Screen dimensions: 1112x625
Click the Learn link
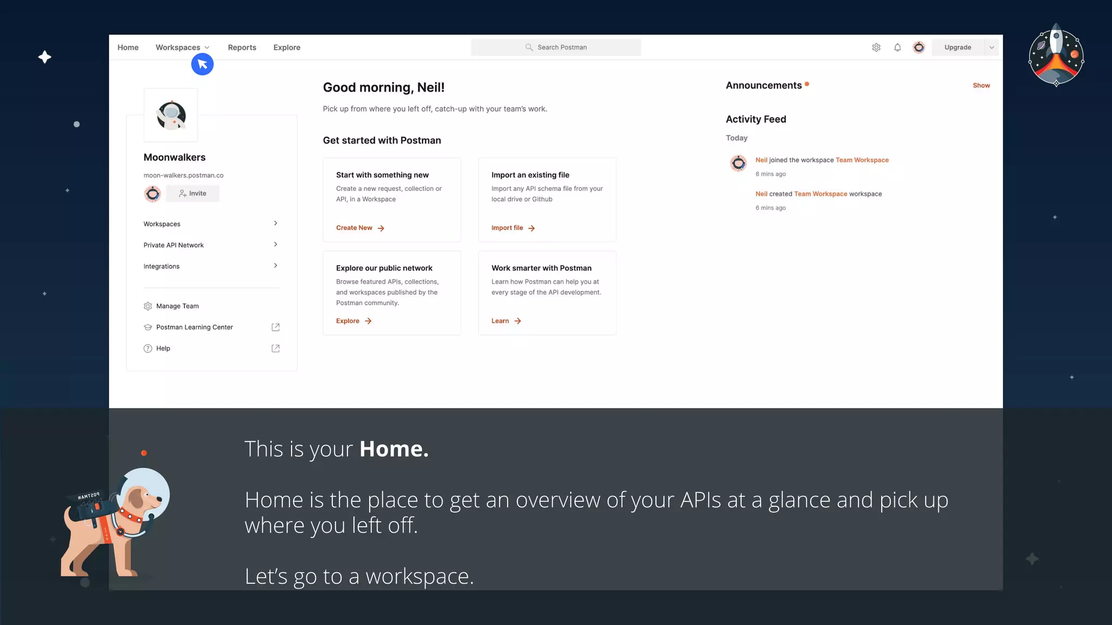click(x=500, y=321)
